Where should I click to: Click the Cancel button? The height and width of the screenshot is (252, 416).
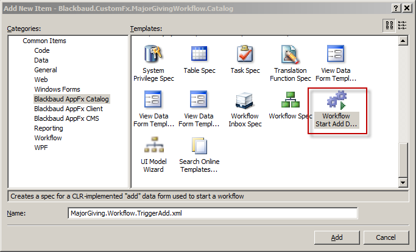point(386,237)
